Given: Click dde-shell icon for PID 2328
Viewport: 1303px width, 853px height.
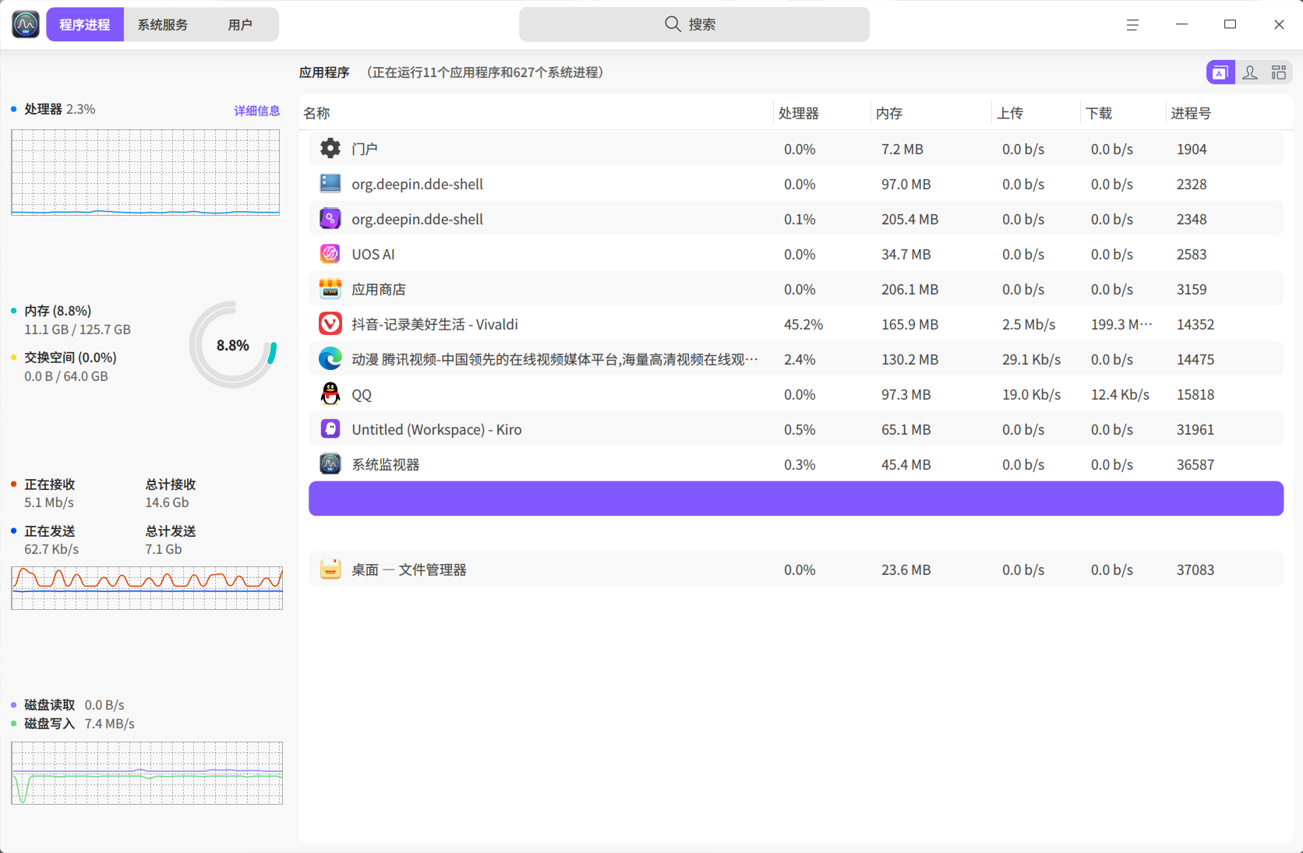Looking at the screenshot, I should (x=330, y=183).
